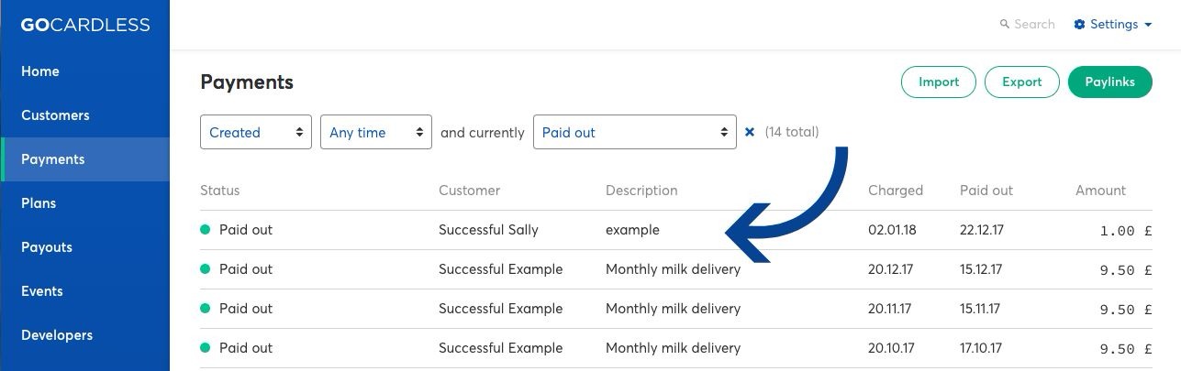
Task: Click green status dot for Successful Sally
Action: pos(206,230)
